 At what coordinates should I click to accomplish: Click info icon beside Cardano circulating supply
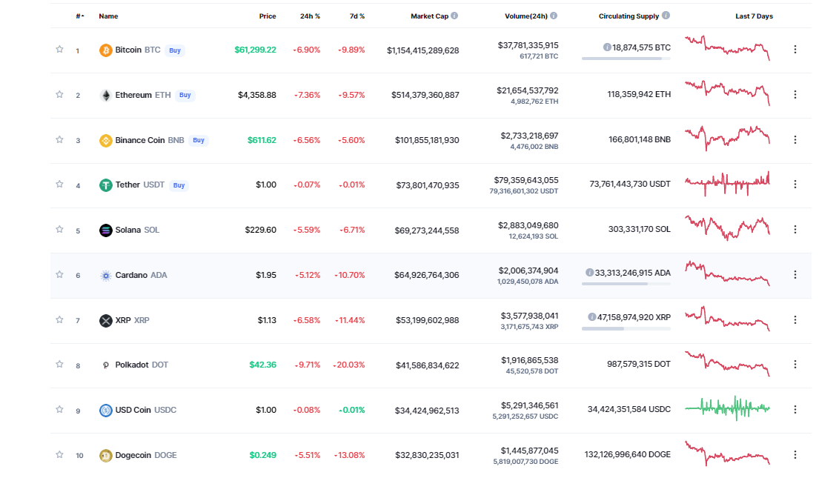(x=590, y=273)
